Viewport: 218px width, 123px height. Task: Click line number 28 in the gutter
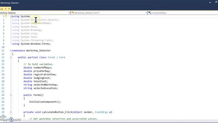3,109
